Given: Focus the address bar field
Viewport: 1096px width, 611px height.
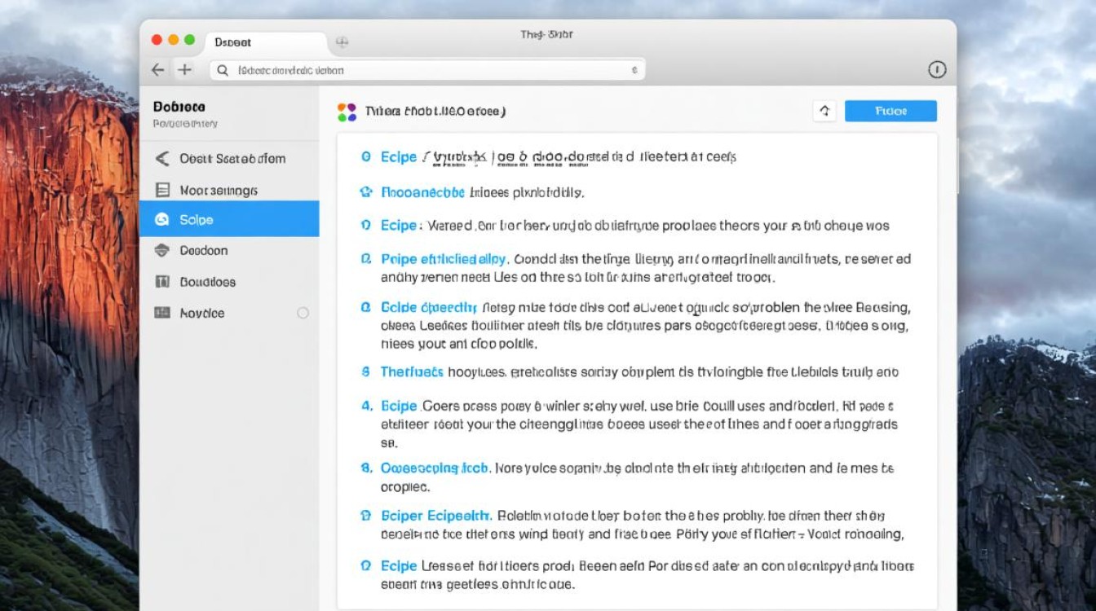Looking at the screenshot, I should (x=427, y=71).
